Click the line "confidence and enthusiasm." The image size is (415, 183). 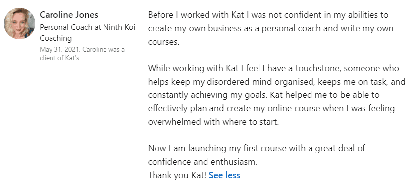click(203, 162)
